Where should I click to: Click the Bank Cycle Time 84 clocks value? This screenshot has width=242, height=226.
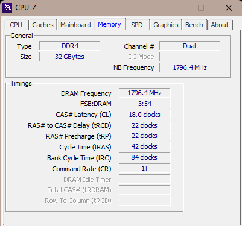click(144, 157)
